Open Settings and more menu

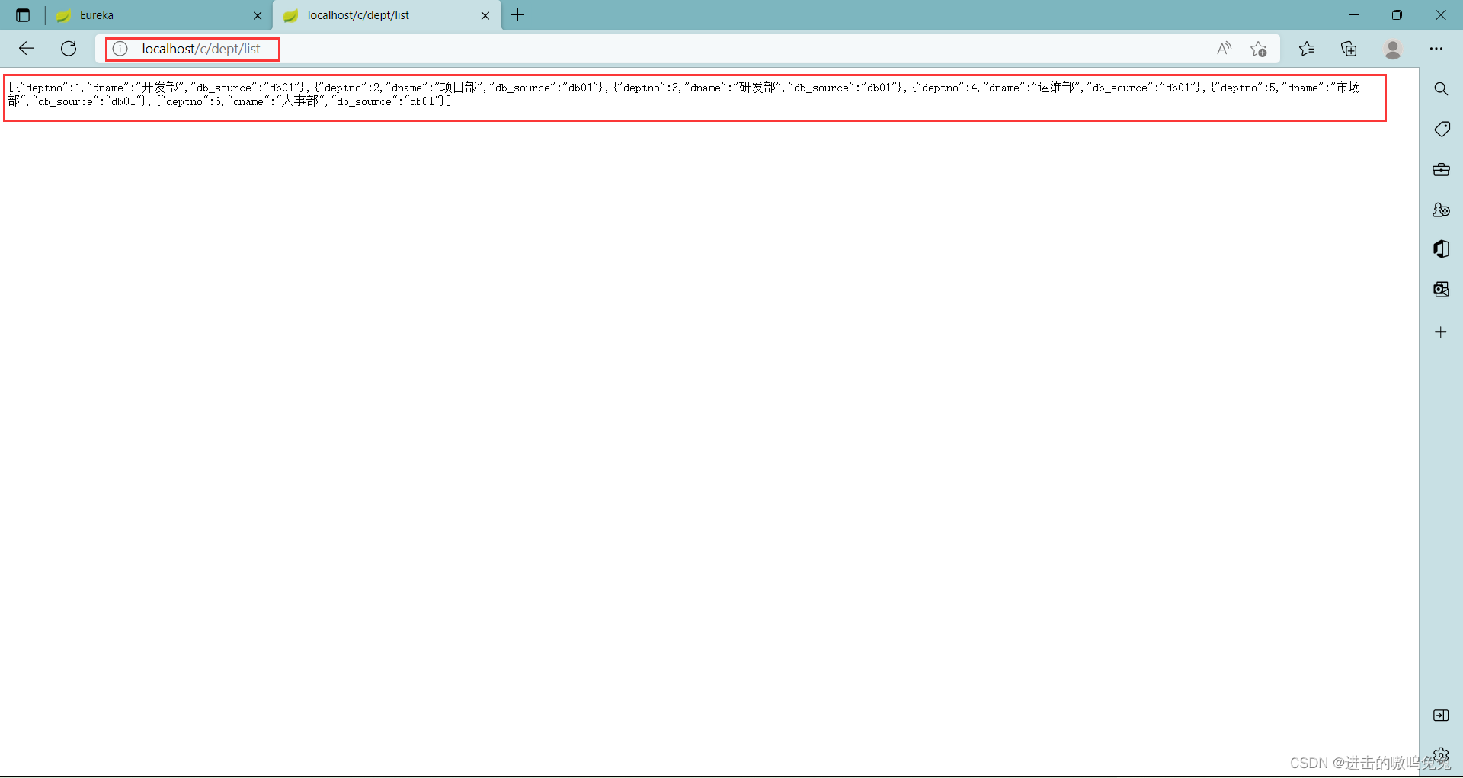[x=1436, y=49]
